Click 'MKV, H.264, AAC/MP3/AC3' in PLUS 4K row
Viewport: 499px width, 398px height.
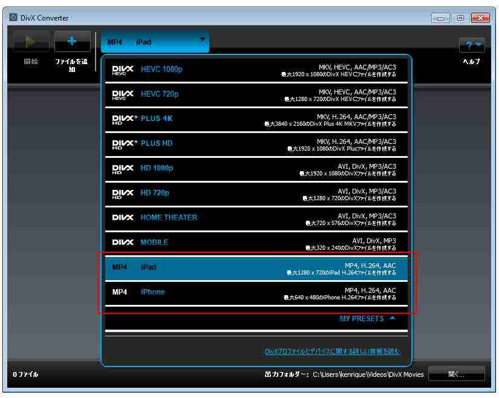(356, 117)
